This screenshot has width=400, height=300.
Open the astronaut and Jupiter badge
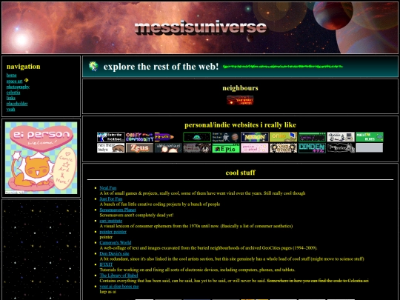[x=226, y=137]
